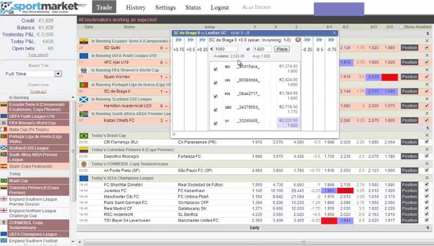434x246 pixels.
Task: Click the X at the popup's bottom-left corner
Action: tap(174, 135)
